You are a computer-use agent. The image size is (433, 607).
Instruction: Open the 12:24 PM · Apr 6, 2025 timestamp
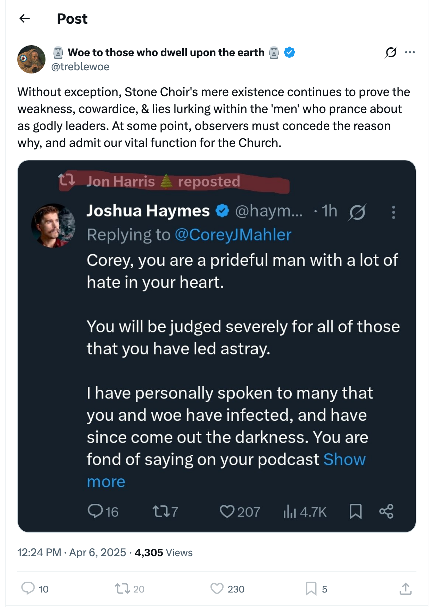[x=72, y=553]
